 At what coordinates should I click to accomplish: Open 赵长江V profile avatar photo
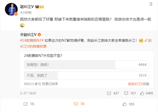click(x=11, y=9)
